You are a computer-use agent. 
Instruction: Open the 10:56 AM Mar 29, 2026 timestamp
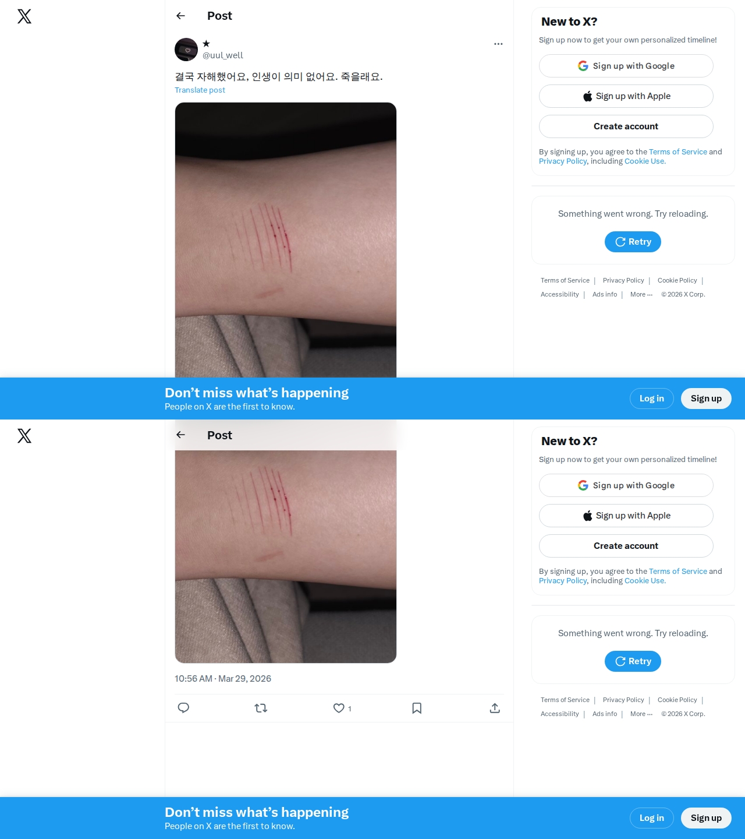[223, 678]
